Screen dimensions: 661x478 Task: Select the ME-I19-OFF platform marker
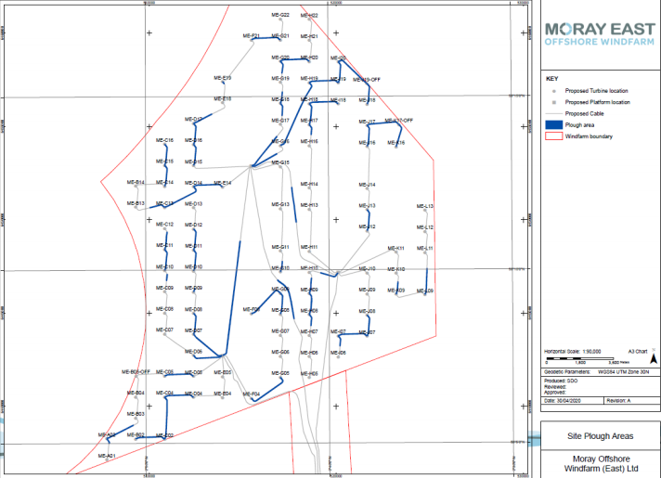tap(369, 84)
